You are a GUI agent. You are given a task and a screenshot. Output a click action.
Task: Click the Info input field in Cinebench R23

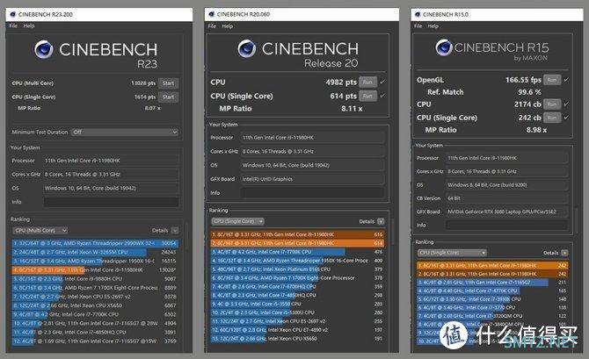(x=111, y=202)
